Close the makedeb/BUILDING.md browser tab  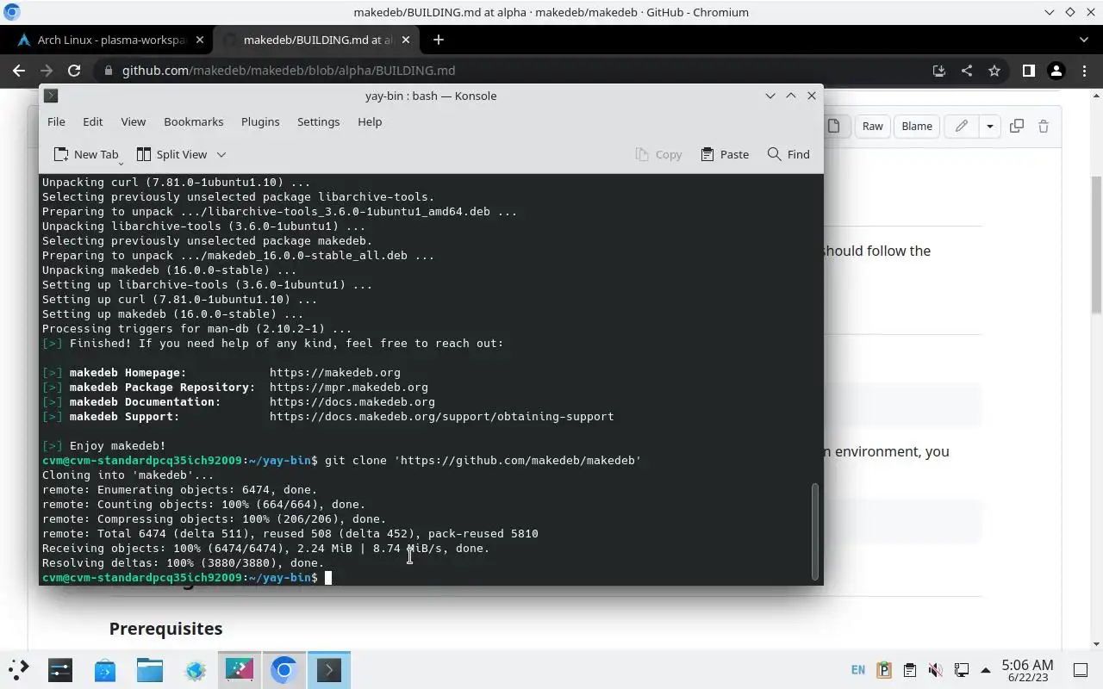point(407,40)
